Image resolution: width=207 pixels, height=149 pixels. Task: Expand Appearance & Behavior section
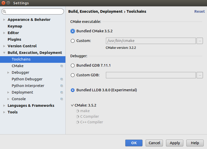click(4, 20)
